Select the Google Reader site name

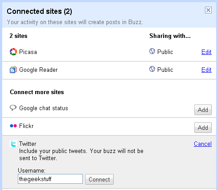(38, 70)
